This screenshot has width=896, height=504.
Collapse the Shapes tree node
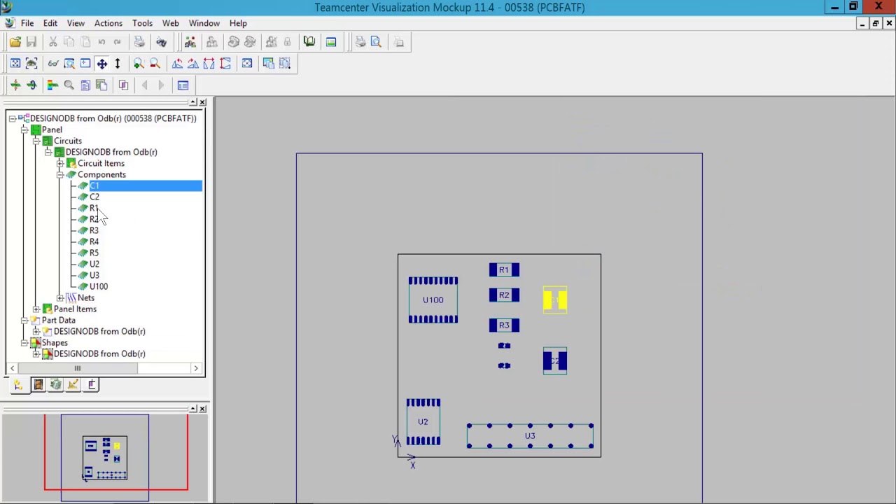(24, 342)
